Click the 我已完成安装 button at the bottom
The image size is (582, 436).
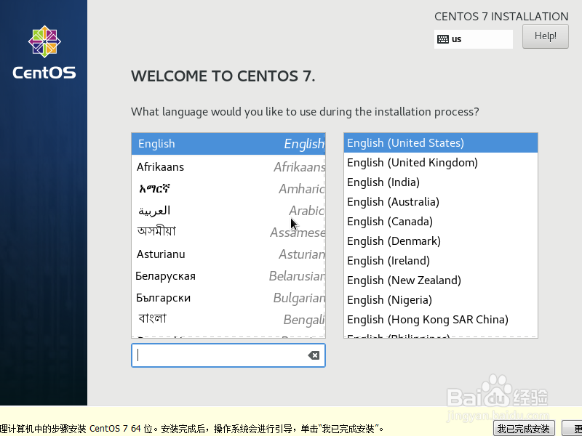click(523, 428)
